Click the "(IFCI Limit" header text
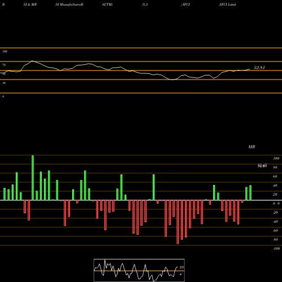The image size is (282, 282). [x=227, y=5]
